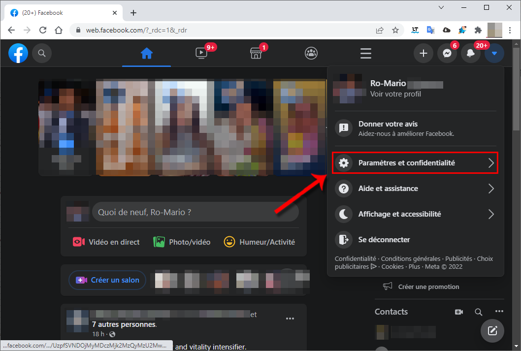Search contacts with magnifier icon
Image resolution: width=521 pixels, height=351 pixels.
pos(479,312)
